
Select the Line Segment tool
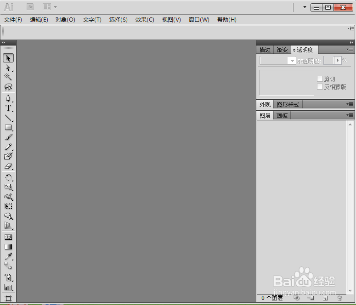[8, 118]
